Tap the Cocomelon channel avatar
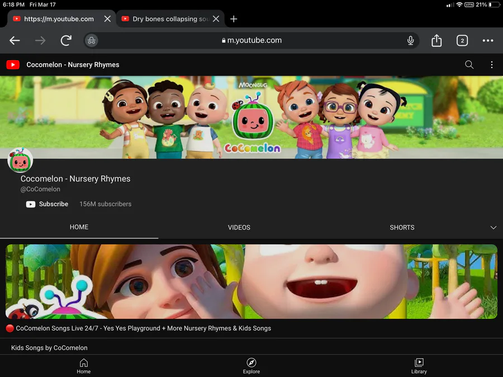503x377 pixels. [x=20, y=160]
